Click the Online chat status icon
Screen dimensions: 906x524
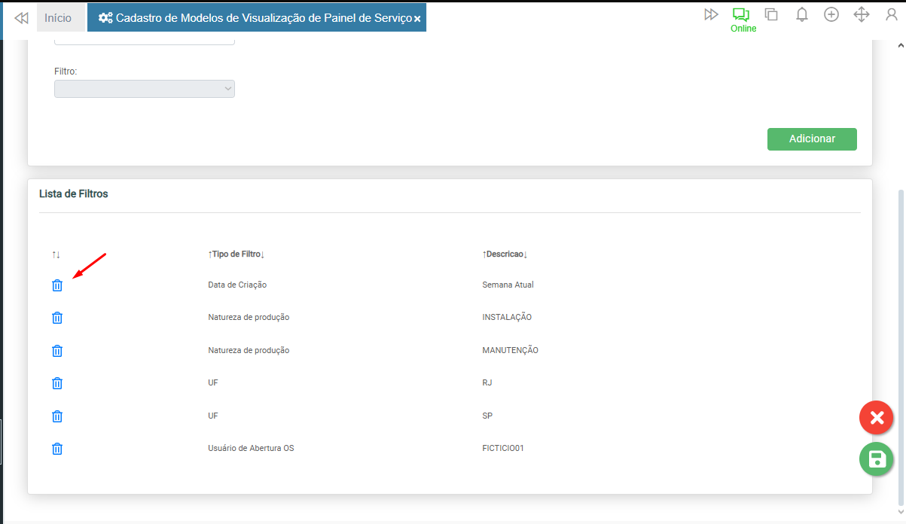pos(742,15)
